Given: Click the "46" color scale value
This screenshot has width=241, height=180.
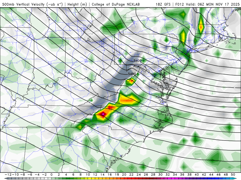Looking at the screenshot, I should pyautogui.click(x=218, y=175).
